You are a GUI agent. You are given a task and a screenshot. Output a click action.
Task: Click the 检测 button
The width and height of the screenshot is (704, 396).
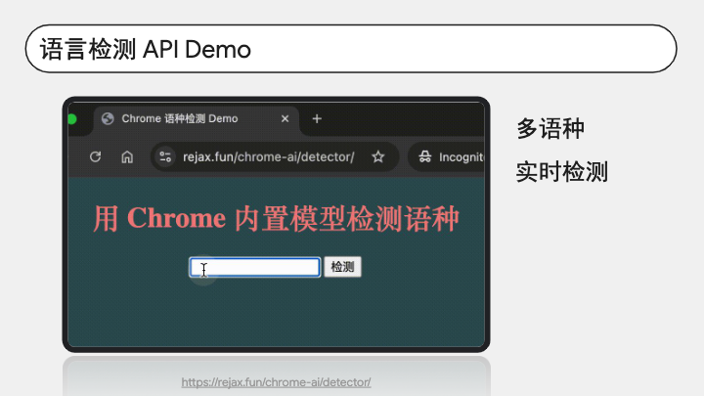pos(342,267)
